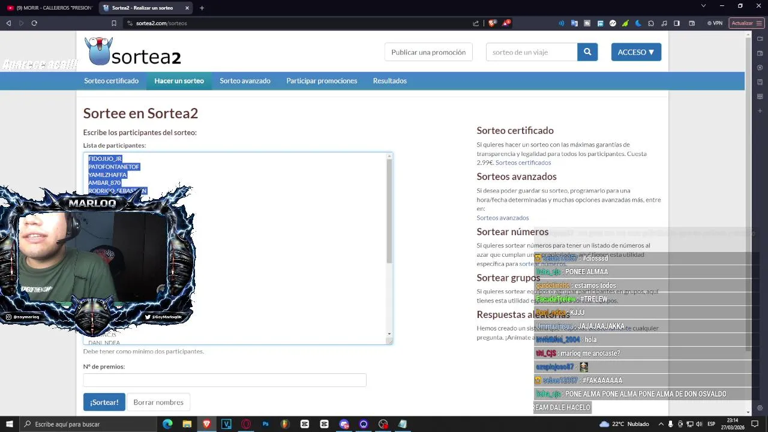Open Brave browser taskbar icon
This screenshot has width=768, height=432.
point(207,424)
